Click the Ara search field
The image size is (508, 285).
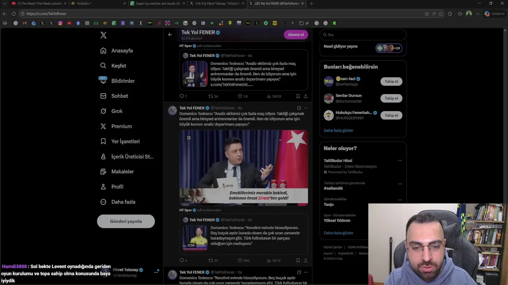363,34
